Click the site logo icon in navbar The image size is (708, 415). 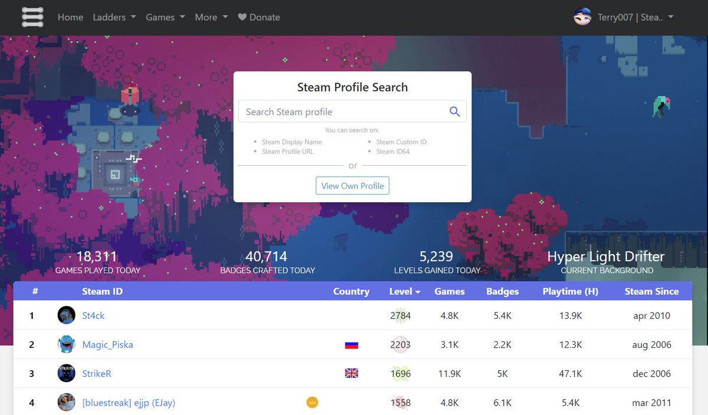(33, 17)
